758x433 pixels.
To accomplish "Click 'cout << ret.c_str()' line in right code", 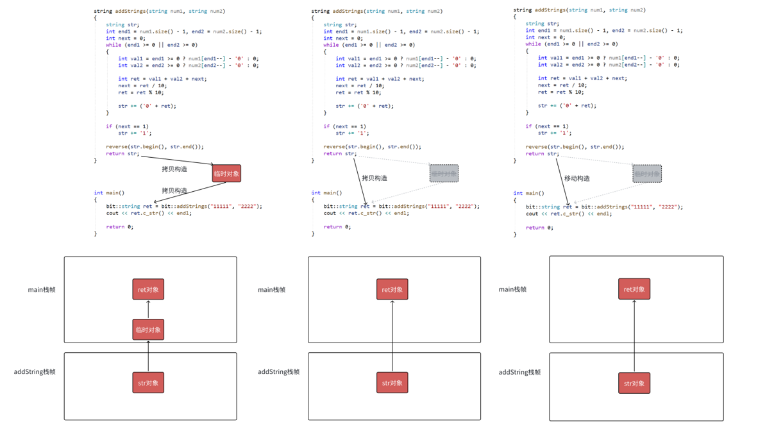I will pyautogui.click(x=569, y=214).
